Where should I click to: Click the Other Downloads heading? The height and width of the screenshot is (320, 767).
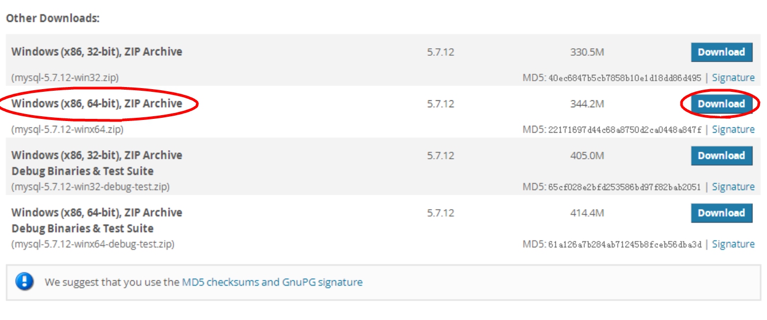pos(53,18)
